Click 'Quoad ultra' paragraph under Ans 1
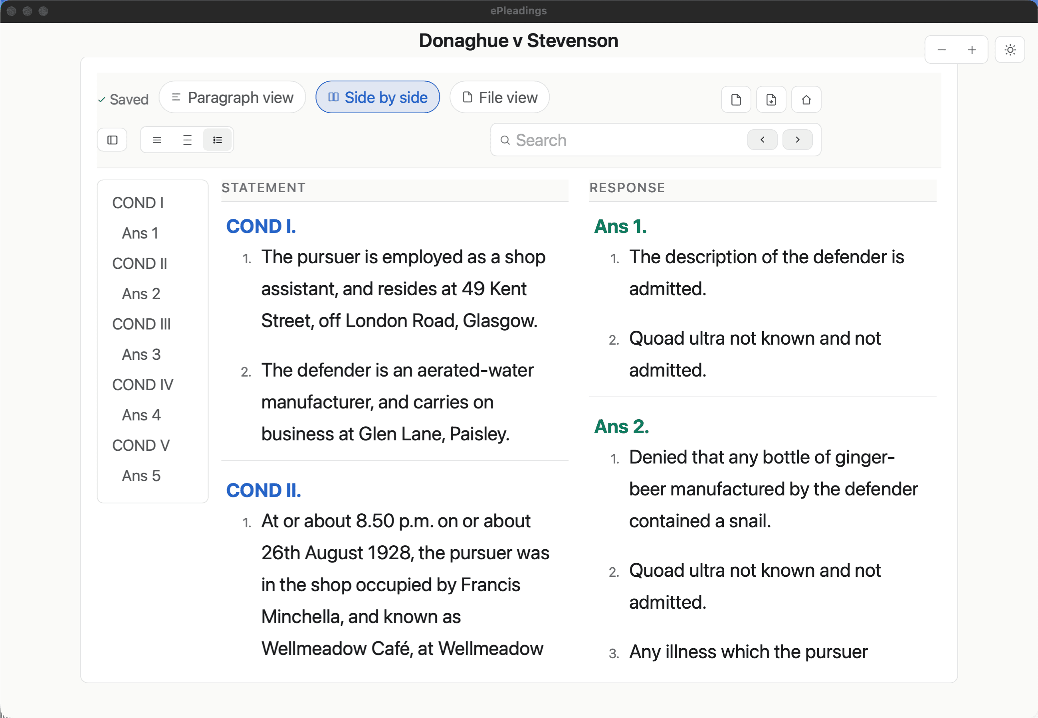1038x718 pixels. tap(755, 354)
